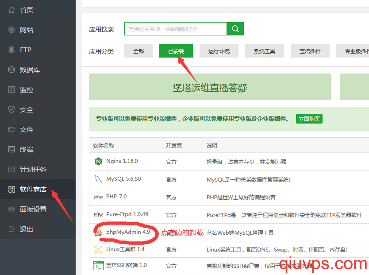369x275 pixels.
Task: Click the description 著名Web端MySQL管理工具
Action: pyautogui.click(x=240, y=233)
